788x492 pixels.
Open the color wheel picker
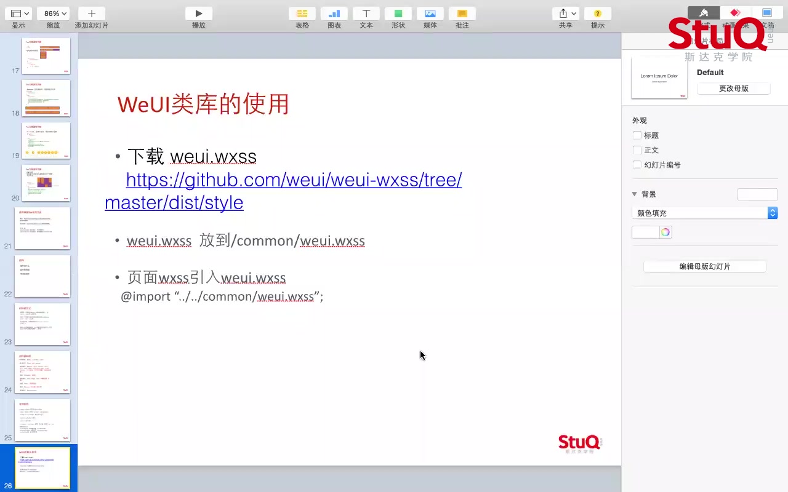point(665,232)
